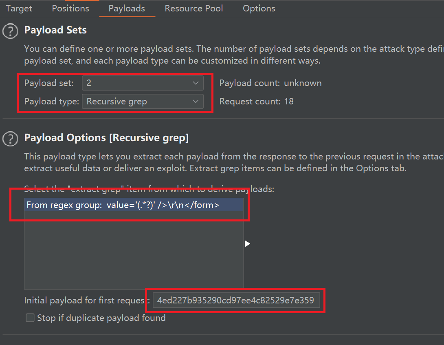Switch to the Options tab
The image size is (444, 345).
(x=259, y=9)
